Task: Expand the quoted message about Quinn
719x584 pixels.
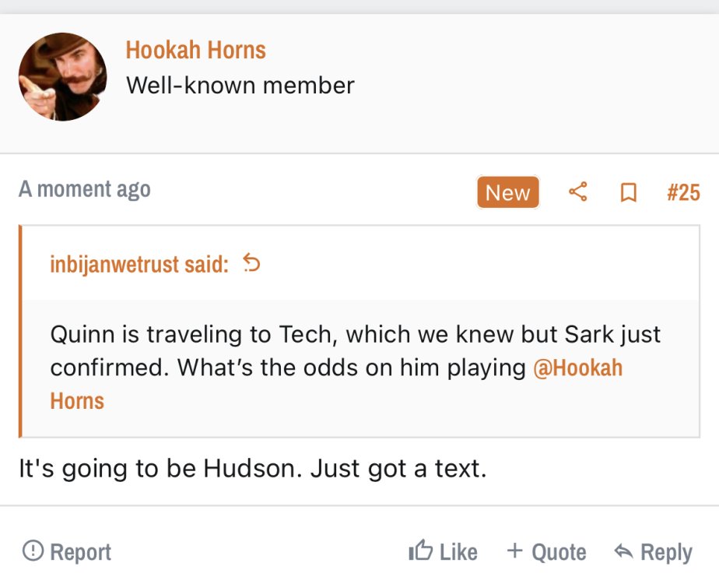Action: (x=355, y=350)
